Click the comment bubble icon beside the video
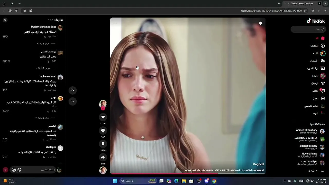Viewport: 329px width, 185px height. (103, 131)
